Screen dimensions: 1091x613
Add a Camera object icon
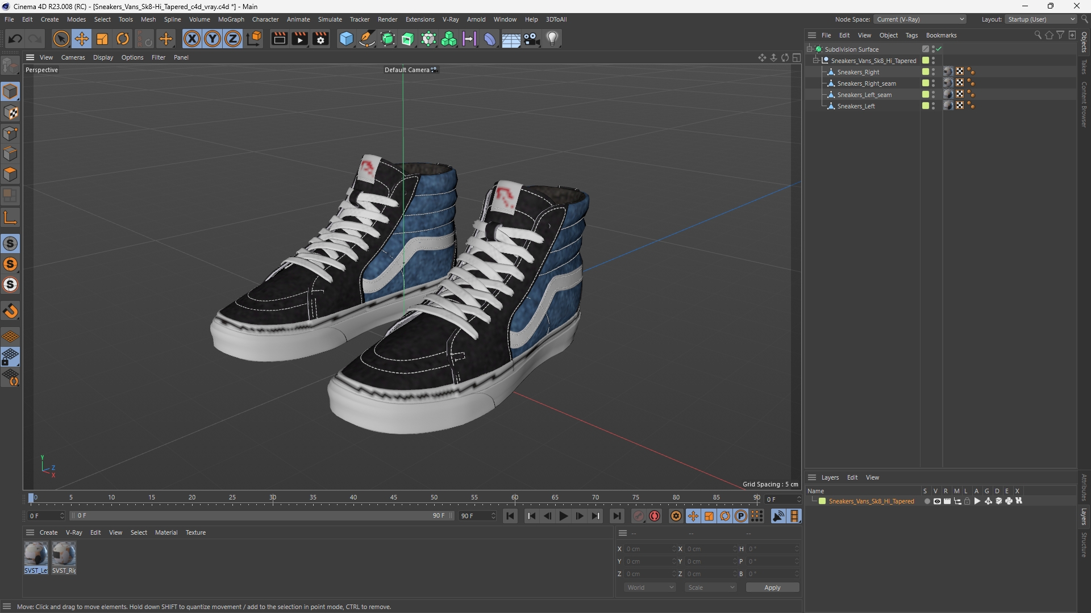point(532,39)
